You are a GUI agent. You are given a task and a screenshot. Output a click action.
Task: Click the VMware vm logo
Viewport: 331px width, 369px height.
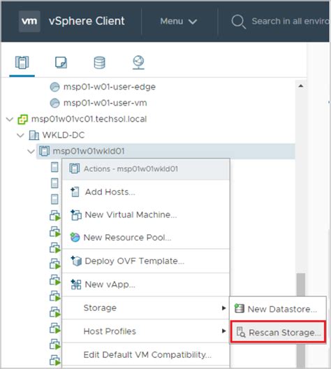click(29, 21)
